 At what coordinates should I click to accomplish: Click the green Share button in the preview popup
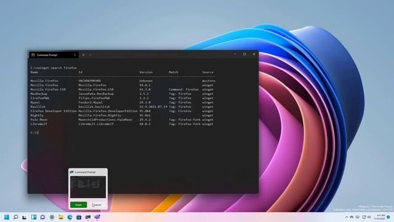(x=78, y=205)
